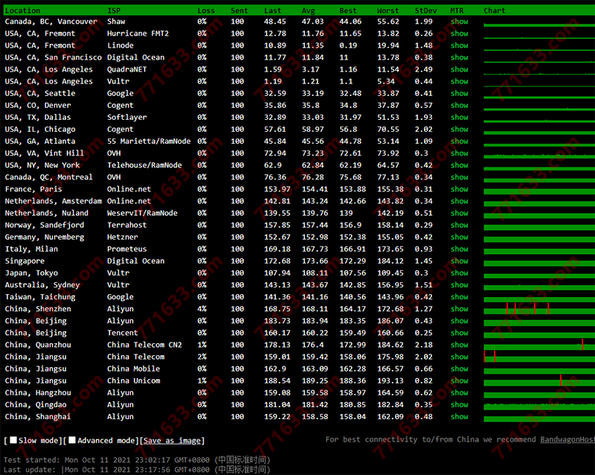Screen dimensions: 595x475
Task: Select the Sent column header
Action: 239,10
